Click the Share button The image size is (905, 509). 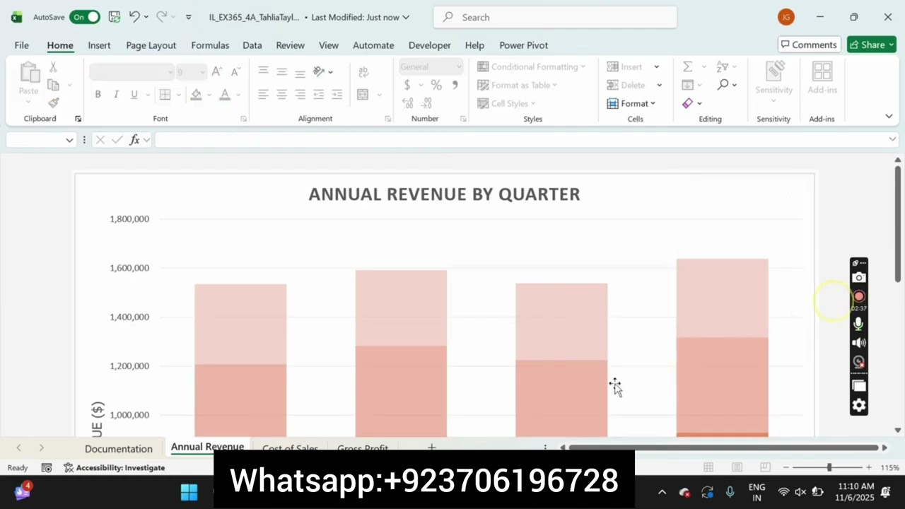point(871,45)
